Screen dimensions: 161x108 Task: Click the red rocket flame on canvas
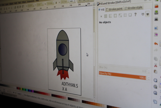[63, 74]
